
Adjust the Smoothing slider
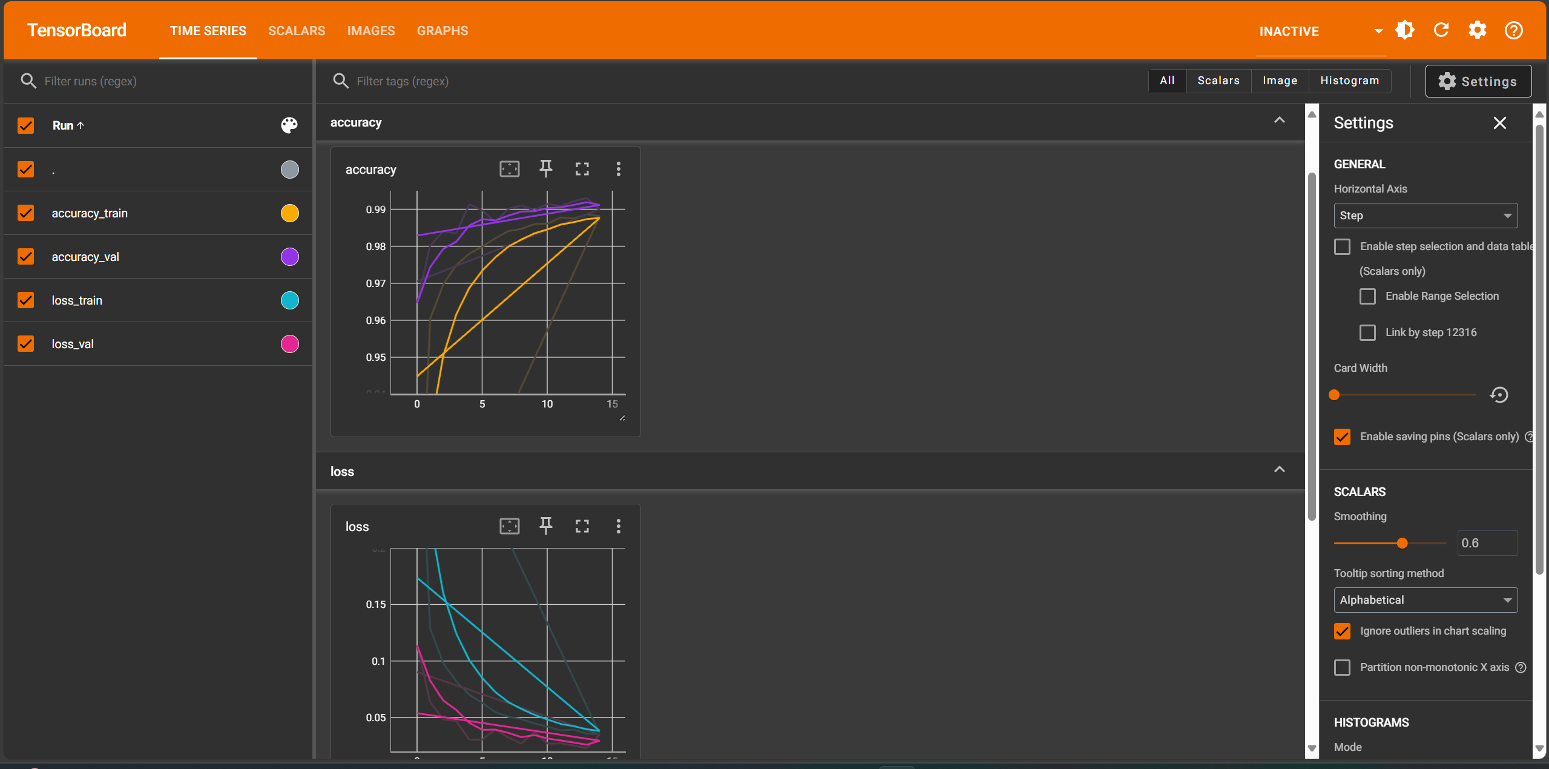point(1402,543)
